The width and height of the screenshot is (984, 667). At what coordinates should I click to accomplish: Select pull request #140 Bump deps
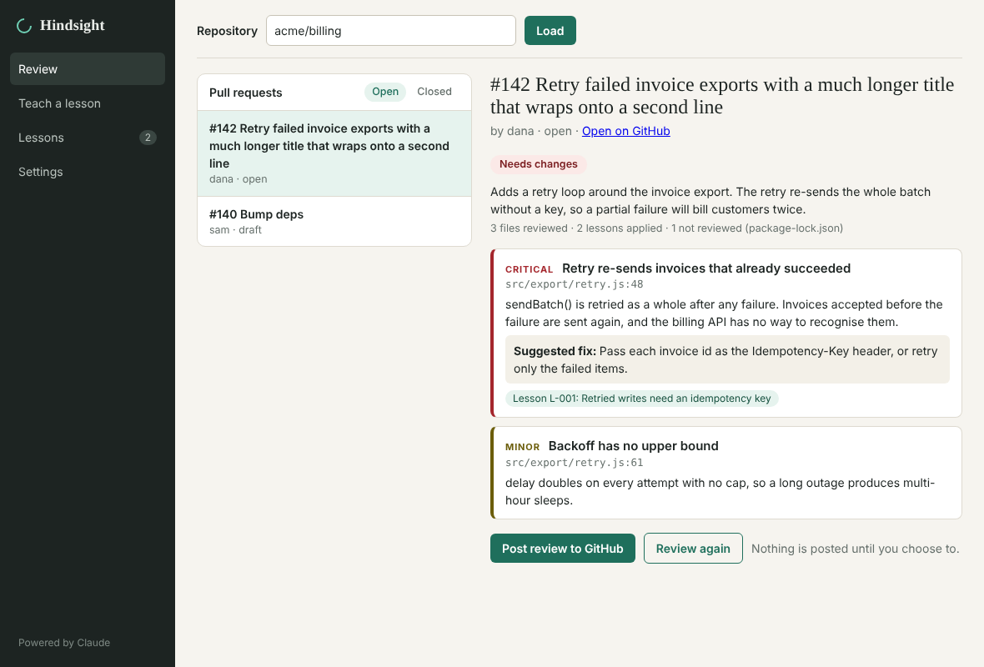click(x=334, y=222)
